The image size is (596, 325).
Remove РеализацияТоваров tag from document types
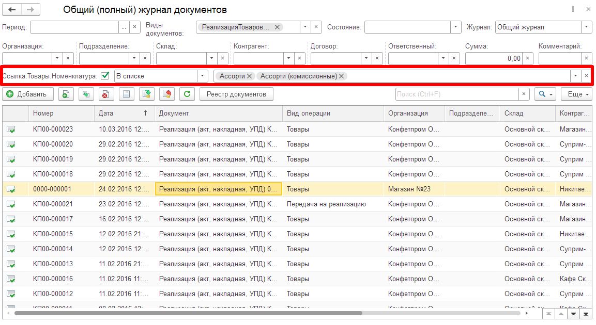(x=278, y=27)
